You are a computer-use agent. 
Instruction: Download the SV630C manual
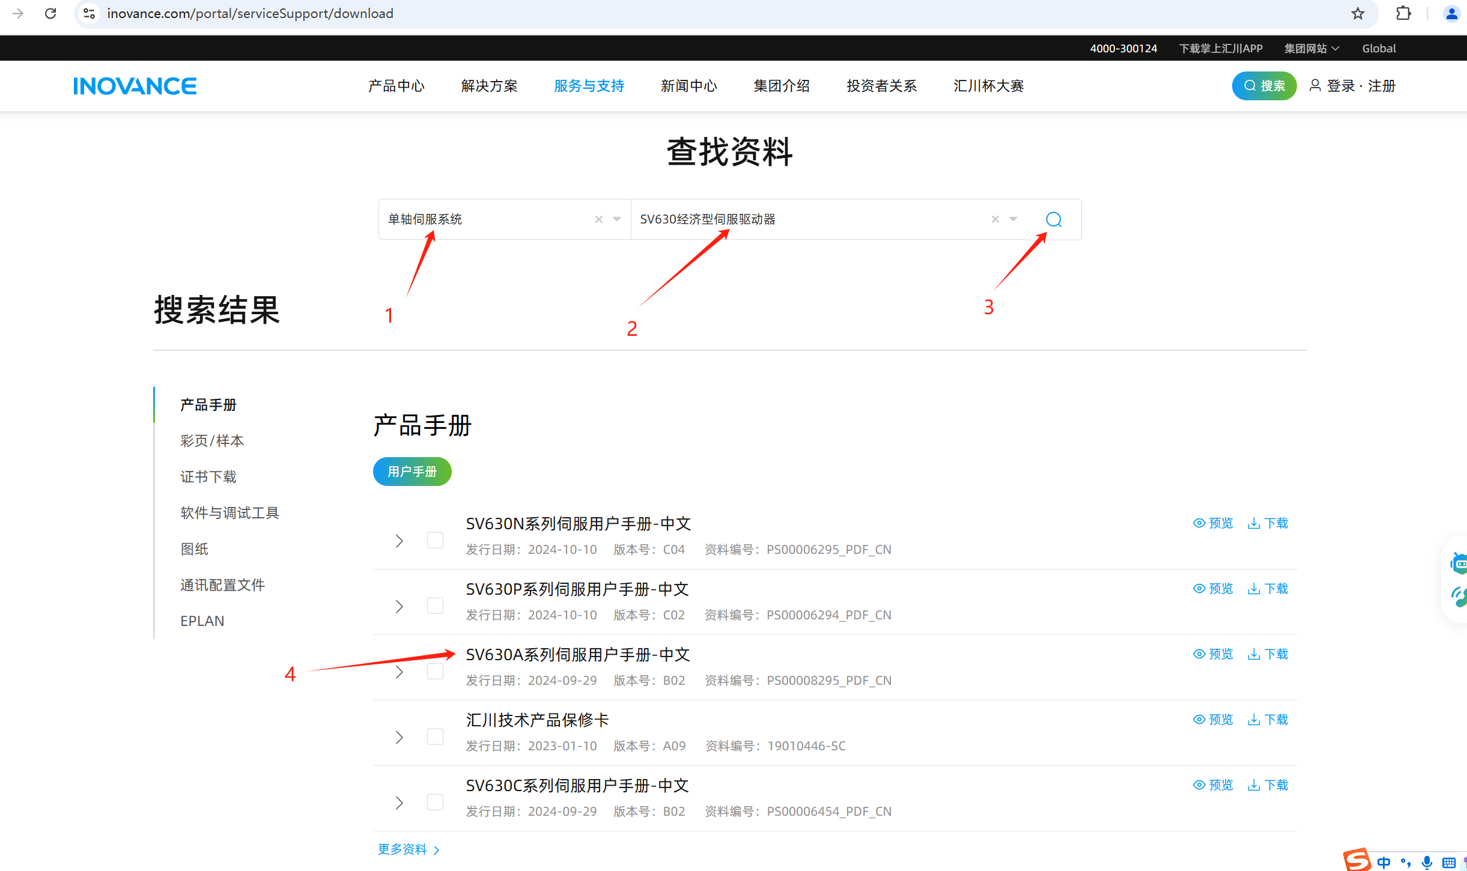[x=1268, y=785]
